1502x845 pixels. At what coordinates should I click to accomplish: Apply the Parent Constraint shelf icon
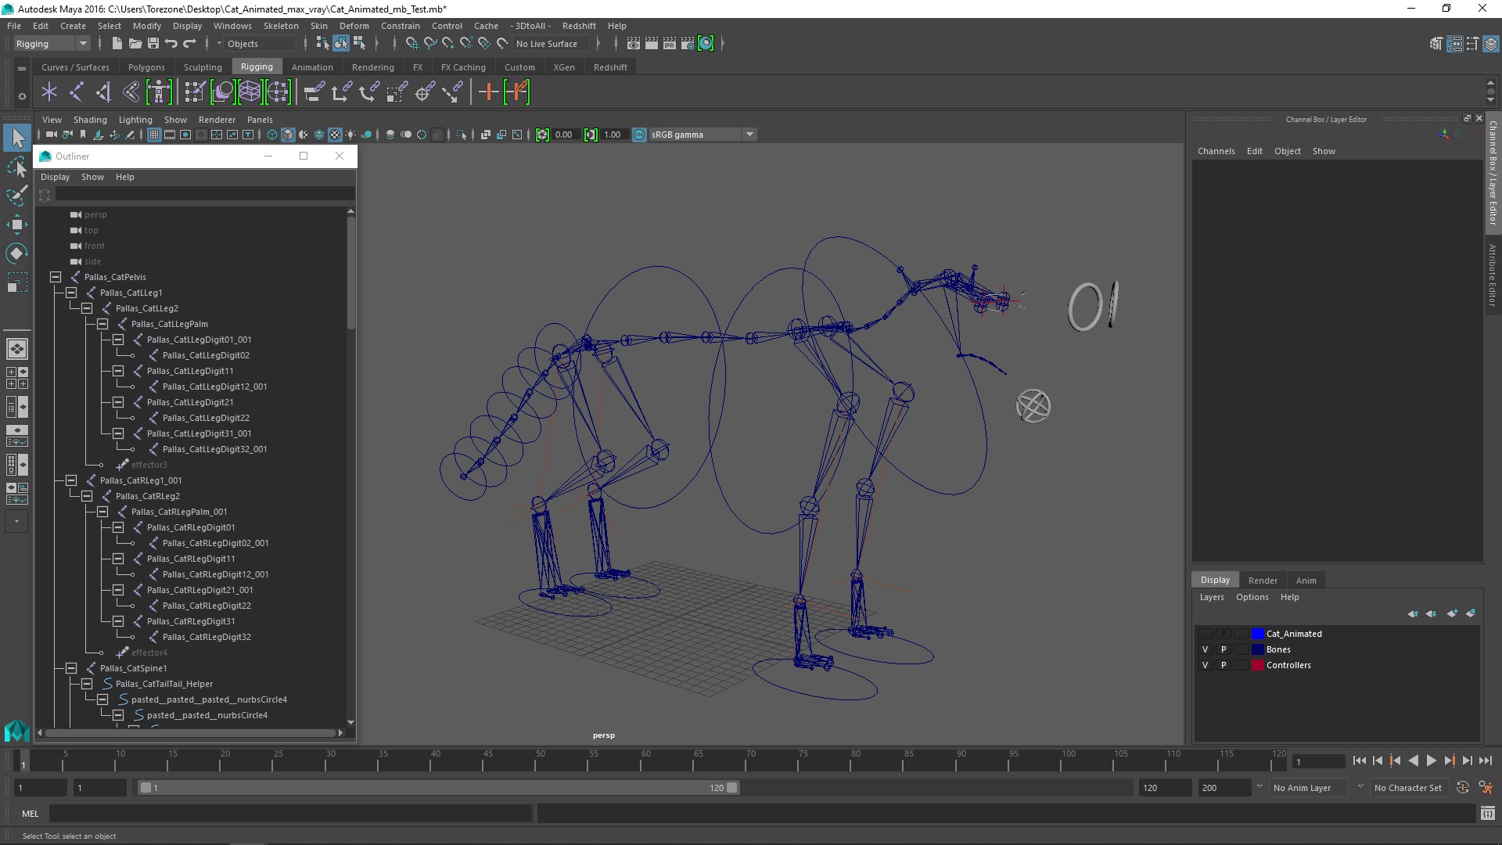[314, 92]
